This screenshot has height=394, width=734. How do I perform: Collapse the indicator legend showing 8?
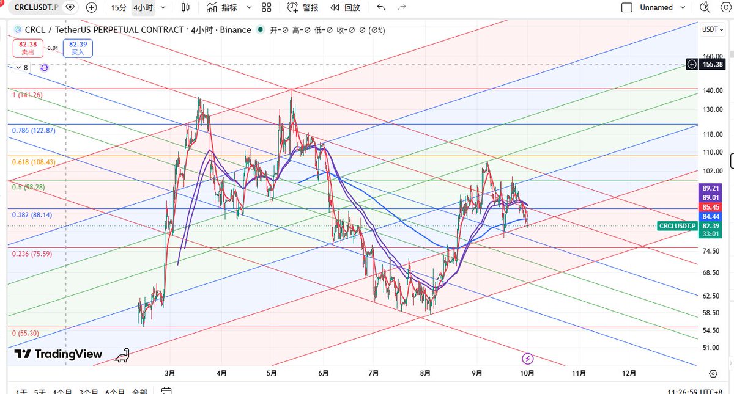tap(21, 67)
